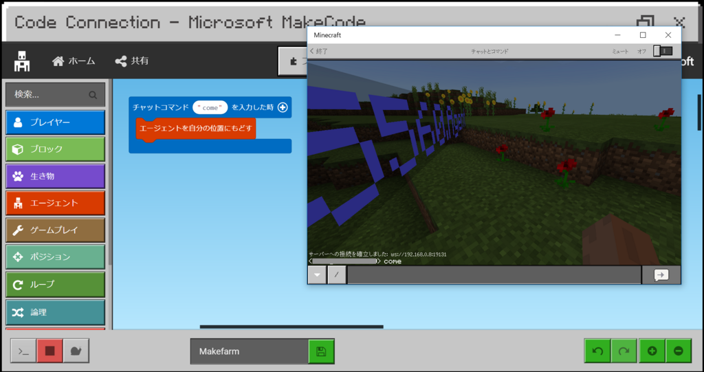Open the ポジション category
The height and width of the screenshot is (372, 704).
tap(55, 257)
